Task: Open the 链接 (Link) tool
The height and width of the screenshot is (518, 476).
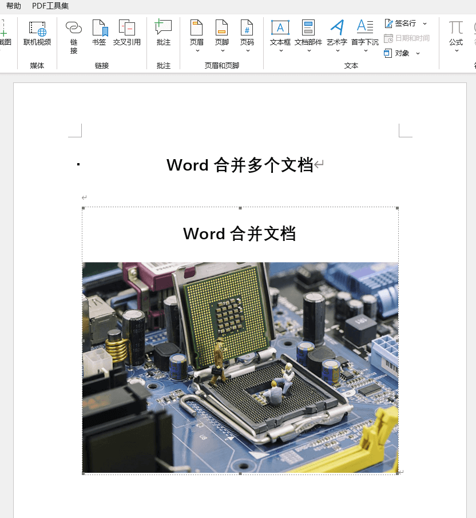Action: point(73,35)
